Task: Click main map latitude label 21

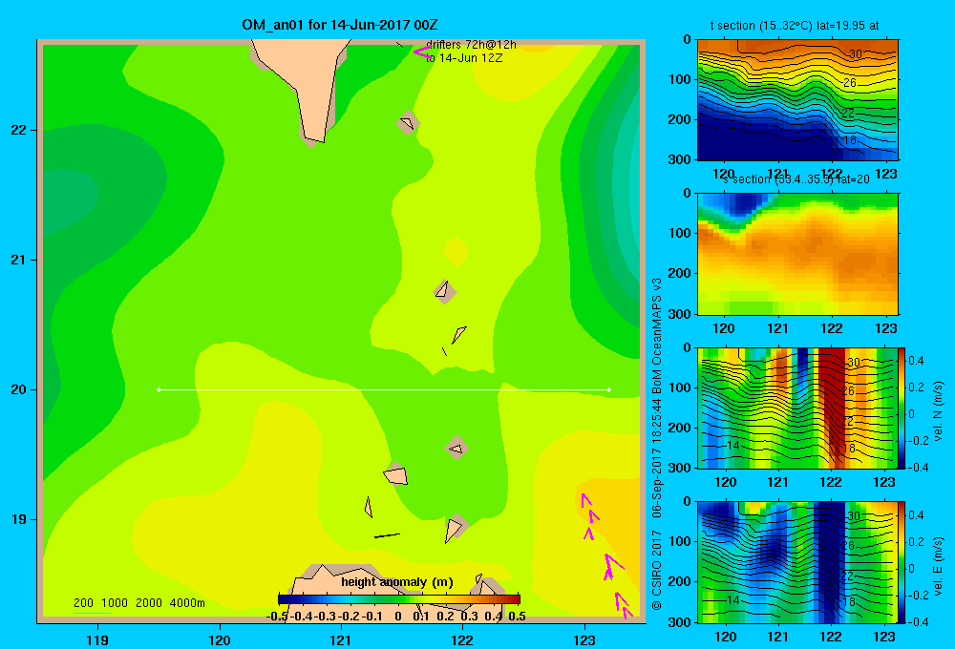Action: 19,260
